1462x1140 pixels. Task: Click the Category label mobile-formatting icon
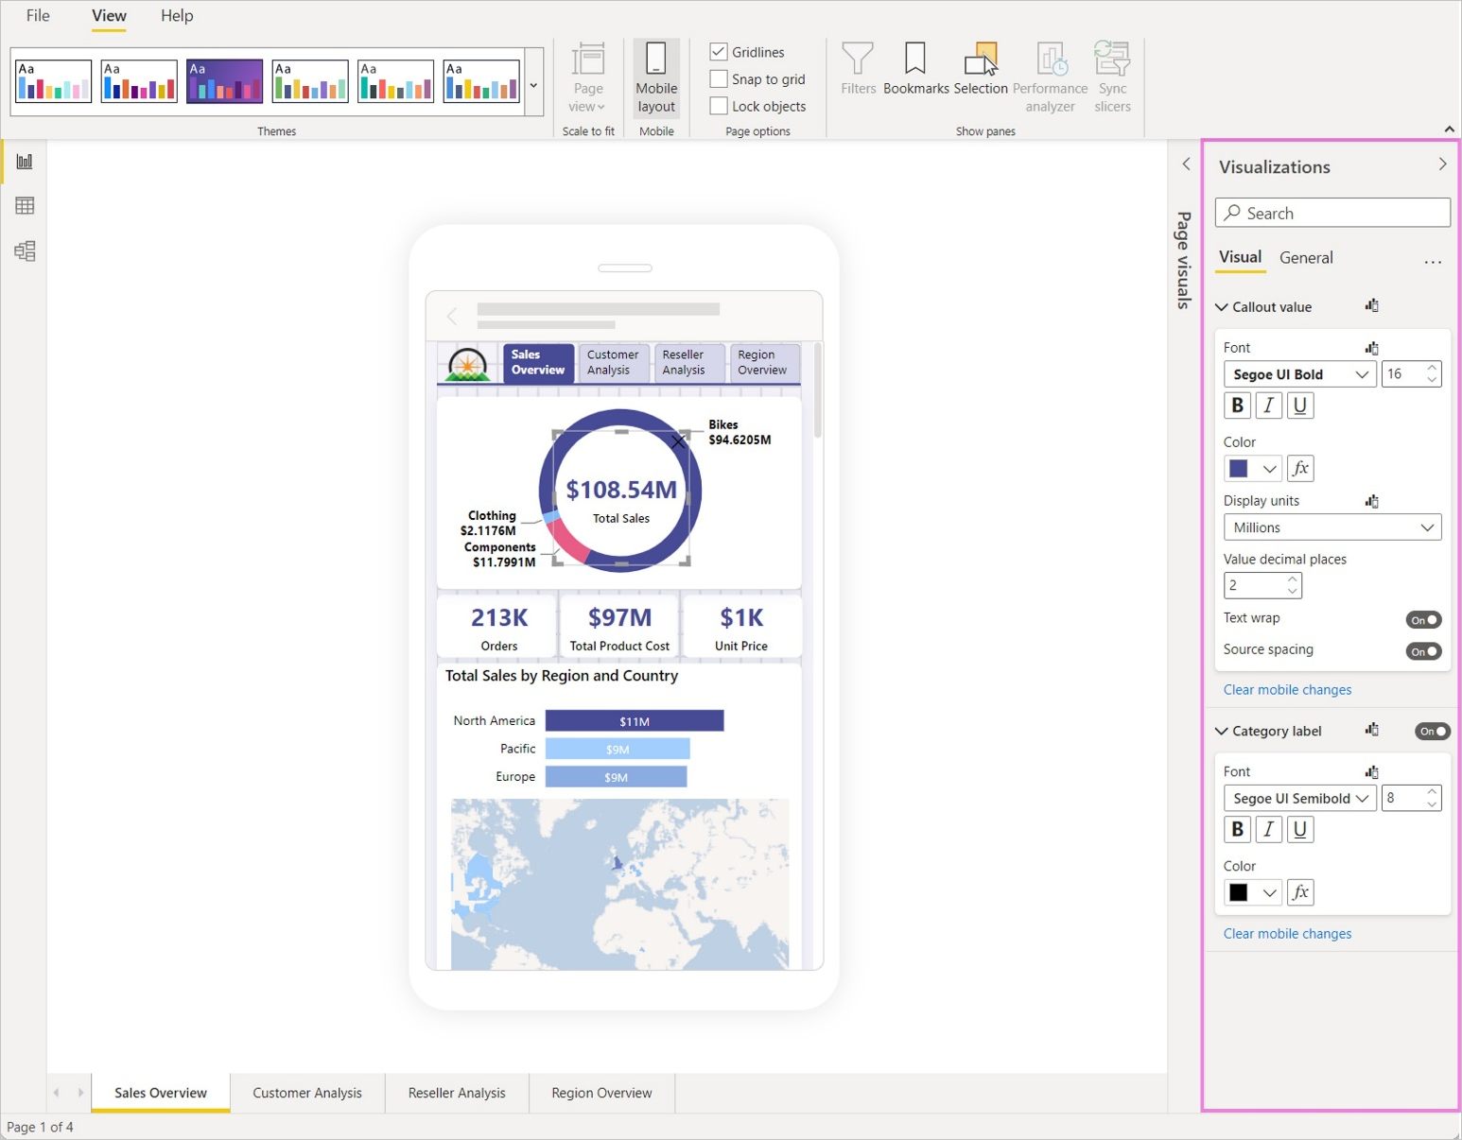pos(1371,730)
